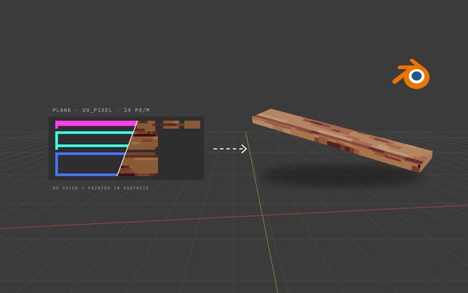Pick the cyan outline in UV guide
Screen dimensions: 468x293
pos(94,140)
